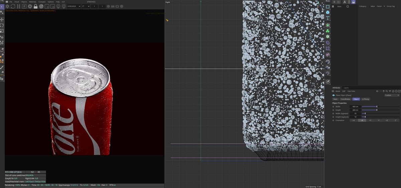
Task: Click the purple deformer icon
Action: (x=328, y=43)
